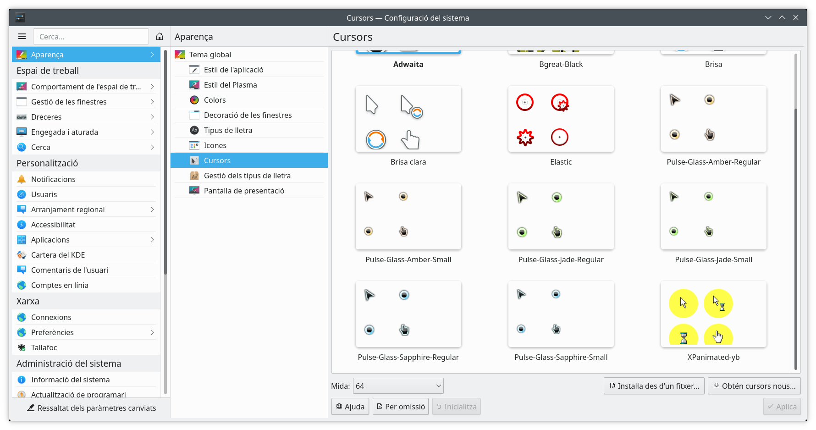Click the Tallafoc shield icon
This screenshot has height=430, width=816.
[x=22, y=347]
